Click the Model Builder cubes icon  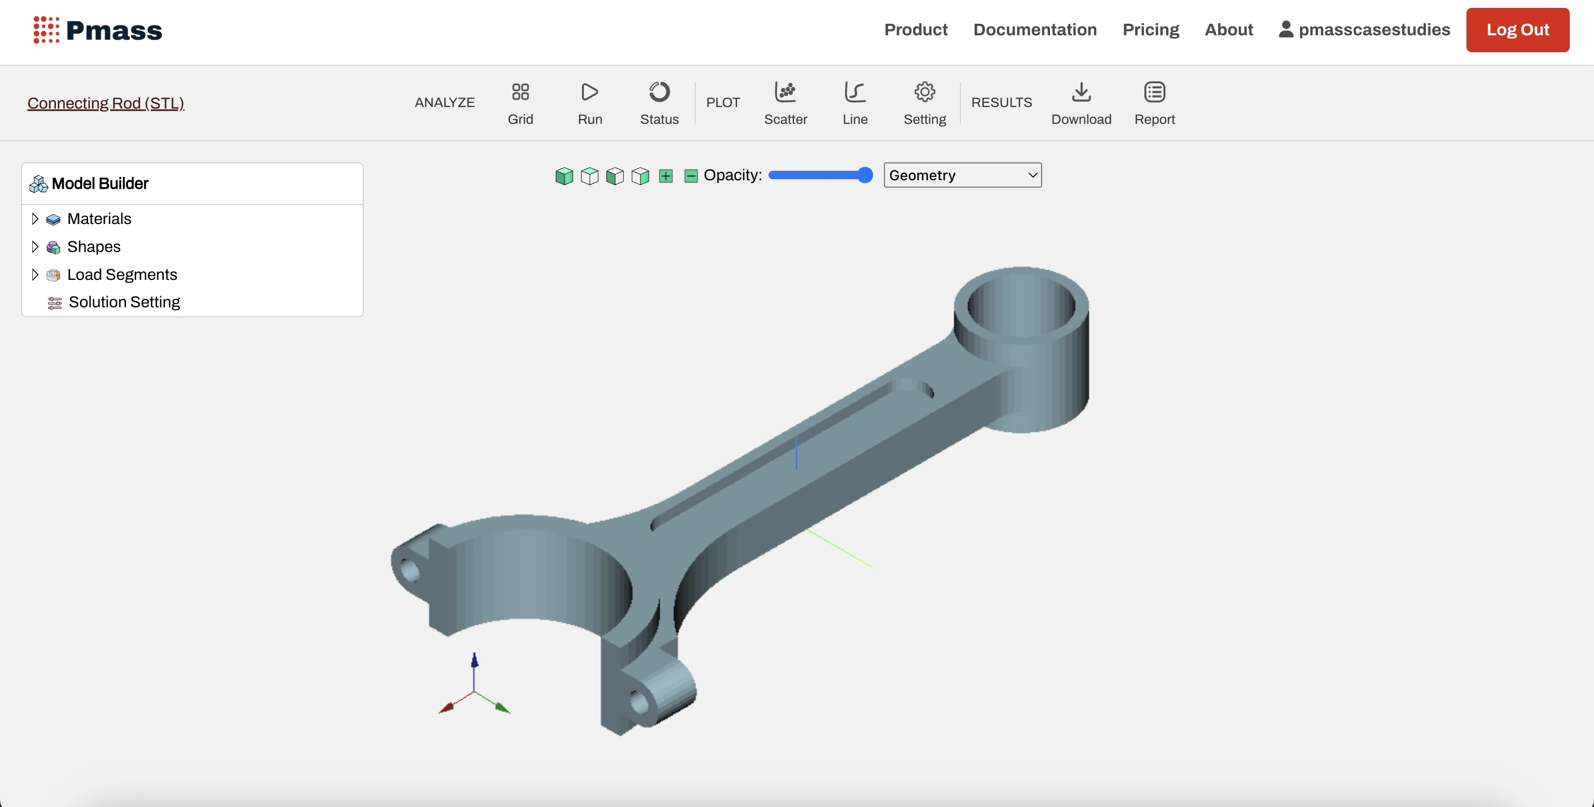(x=38, y=184)
